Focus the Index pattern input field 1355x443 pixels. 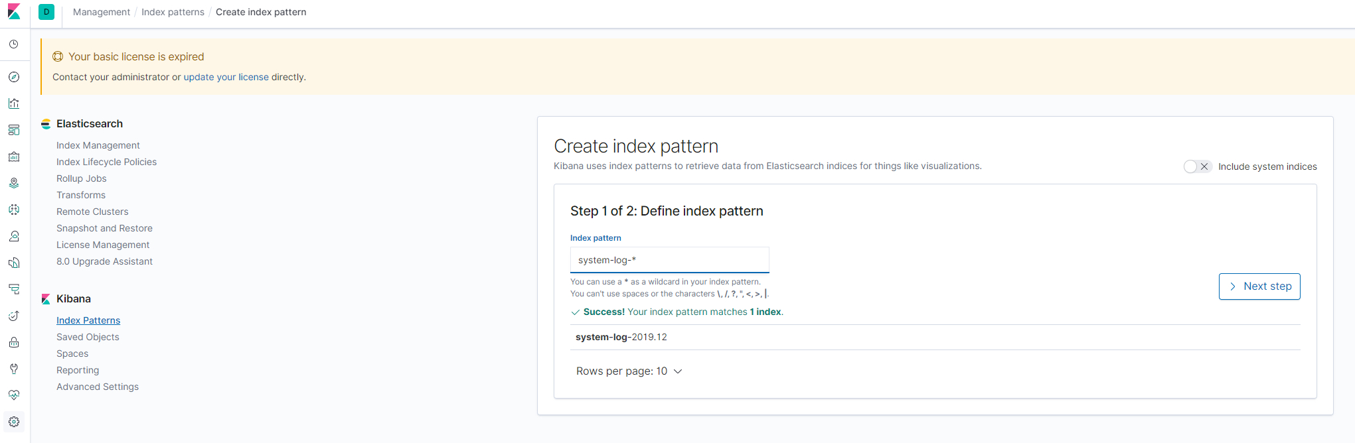click(670, 260)
